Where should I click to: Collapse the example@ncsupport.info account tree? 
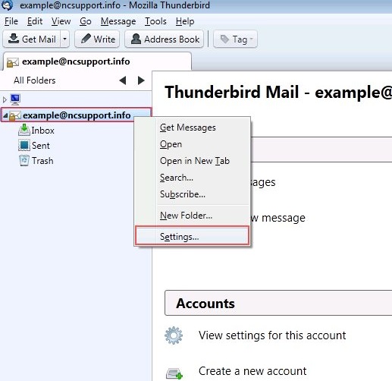5,115
